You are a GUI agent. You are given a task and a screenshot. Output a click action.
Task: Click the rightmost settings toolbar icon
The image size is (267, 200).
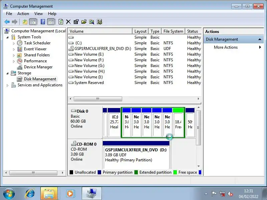pos(99,22)
